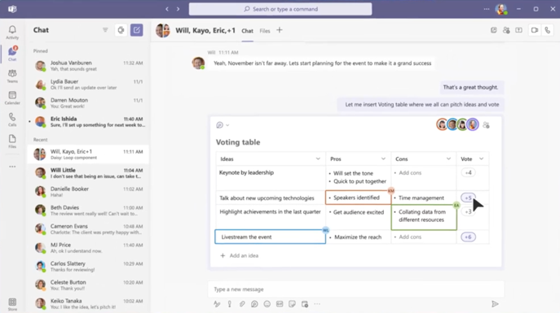Toggle +6 vote for Livestream the event
Viewport: 560px width, 313px height.
click(x=468, y=237)
